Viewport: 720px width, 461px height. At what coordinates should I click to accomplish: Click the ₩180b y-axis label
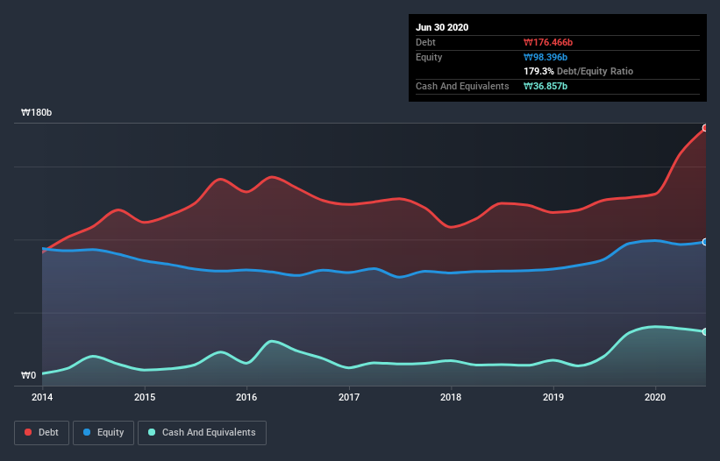click(x=36, y=112)
